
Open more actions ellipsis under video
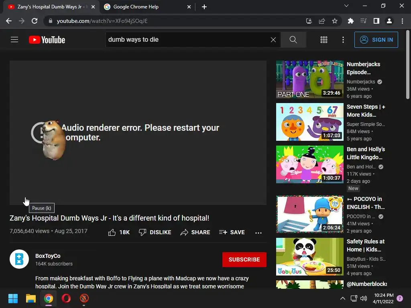coord(258,233)
